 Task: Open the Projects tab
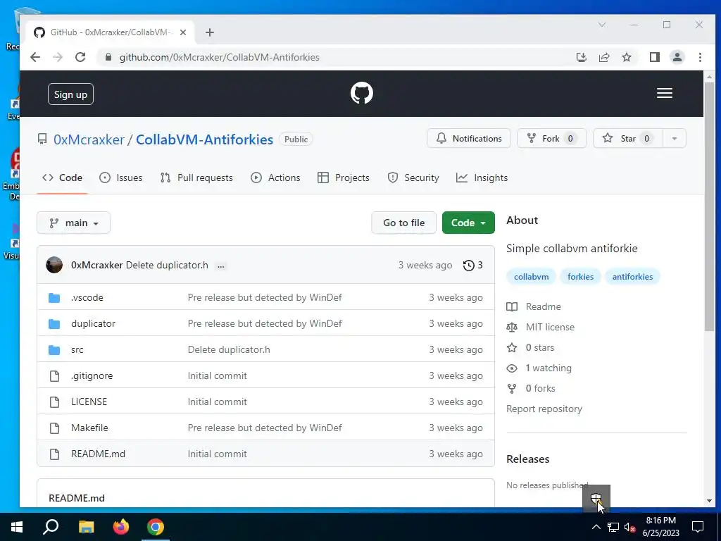click(344, 178)
